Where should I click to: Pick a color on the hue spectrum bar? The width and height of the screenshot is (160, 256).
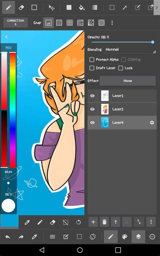point(12,110)
